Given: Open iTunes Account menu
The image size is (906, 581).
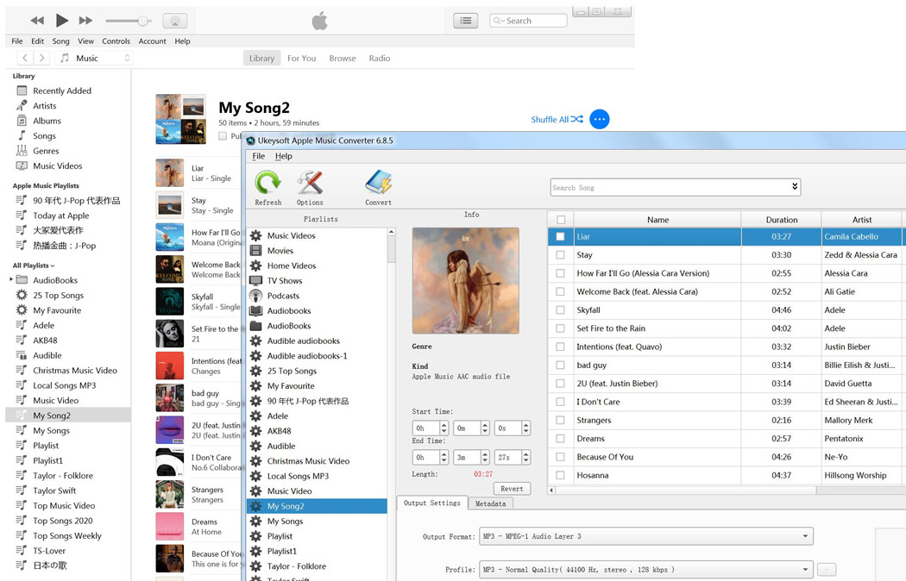Looking at the screenshot, I should [x=152, y=41].
